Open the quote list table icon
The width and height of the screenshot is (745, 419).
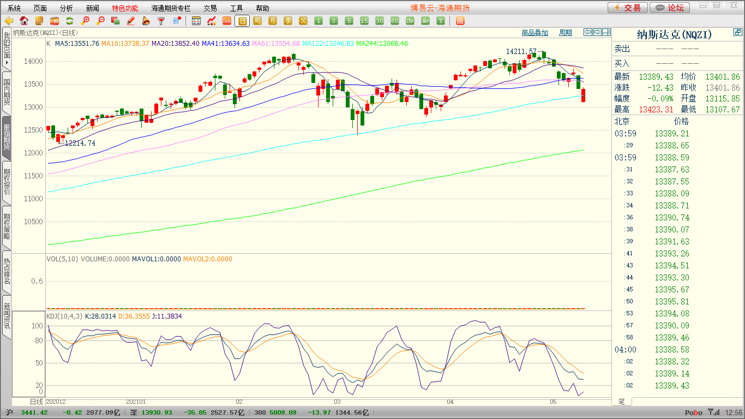[x=196, y=21]
